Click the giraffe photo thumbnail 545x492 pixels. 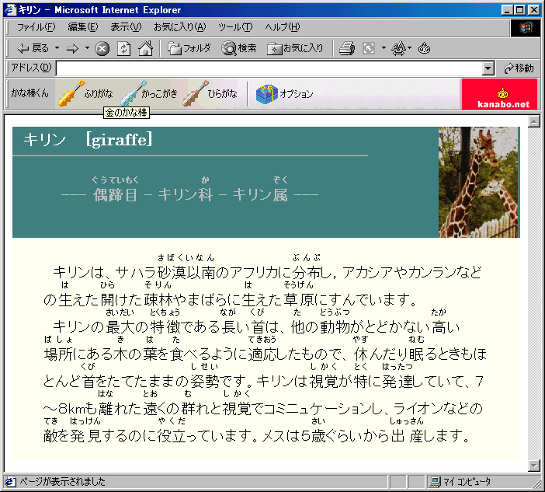pyautogui.click(x=478, y=182)
